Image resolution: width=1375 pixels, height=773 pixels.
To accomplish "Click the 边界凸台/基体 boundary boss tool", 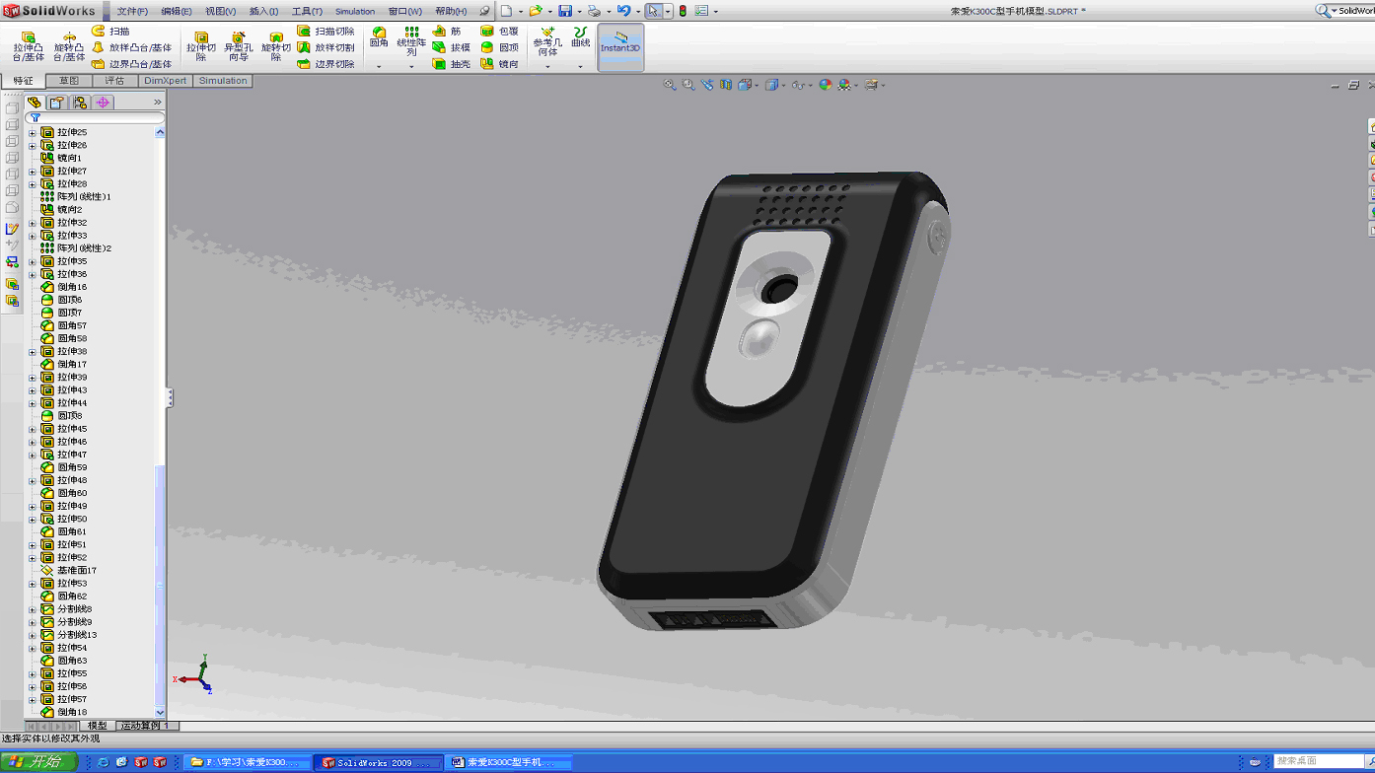I will tap(131, 64).
